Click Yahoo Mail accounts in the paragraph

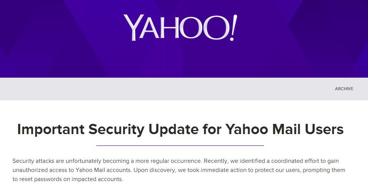(x=104, y=170)
